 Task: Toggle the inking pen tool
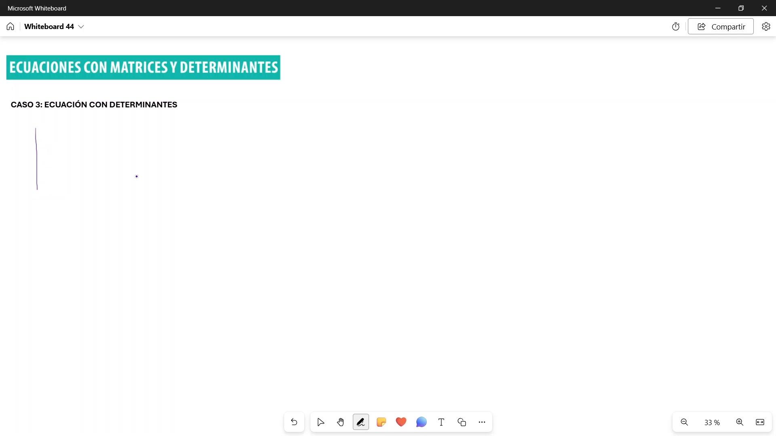click(x=361, y=422)
